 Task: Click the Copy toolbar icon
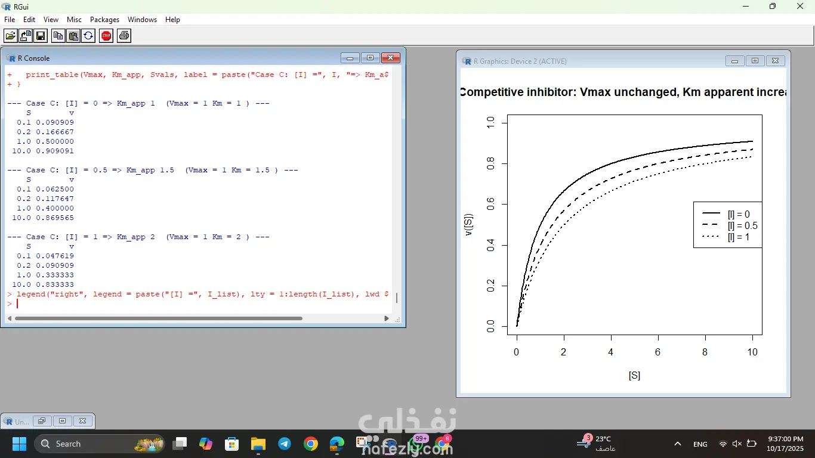pyautogui.click(x=58, y=36)
